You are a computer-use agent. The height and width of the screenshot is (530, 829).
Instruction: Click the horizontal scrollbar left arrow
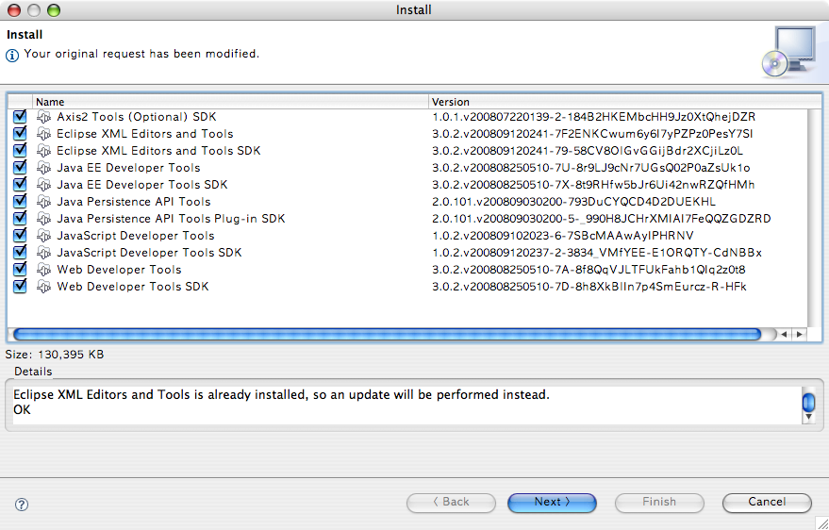point(784,335)
